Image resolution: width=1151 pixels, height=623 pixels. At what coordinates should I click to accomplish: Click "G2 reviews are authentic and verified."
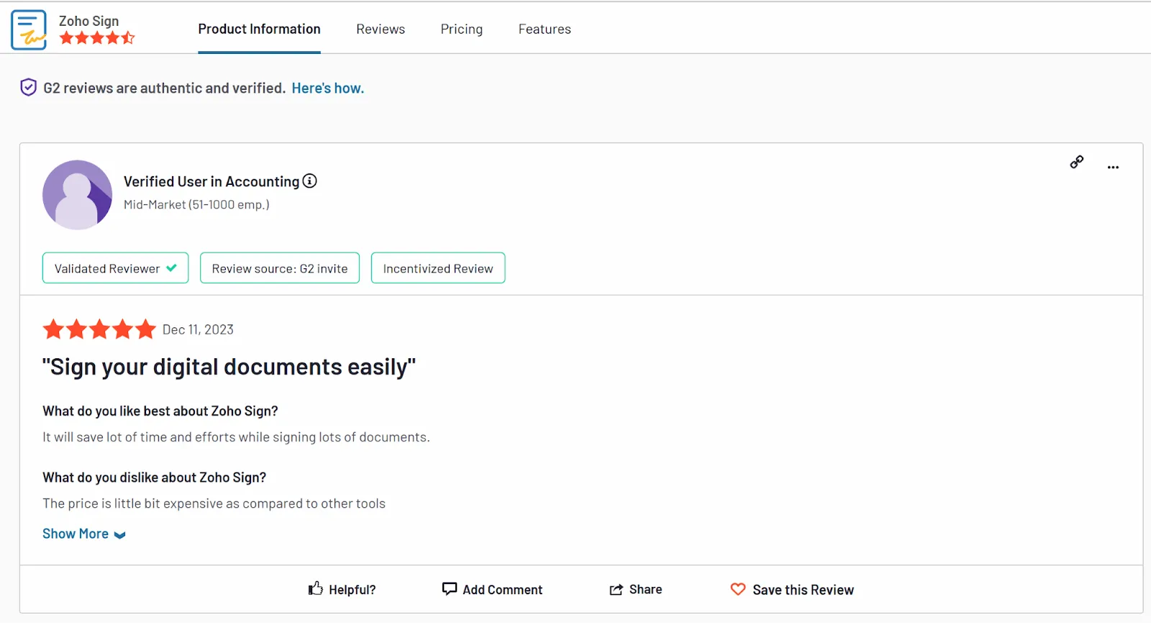165,88
